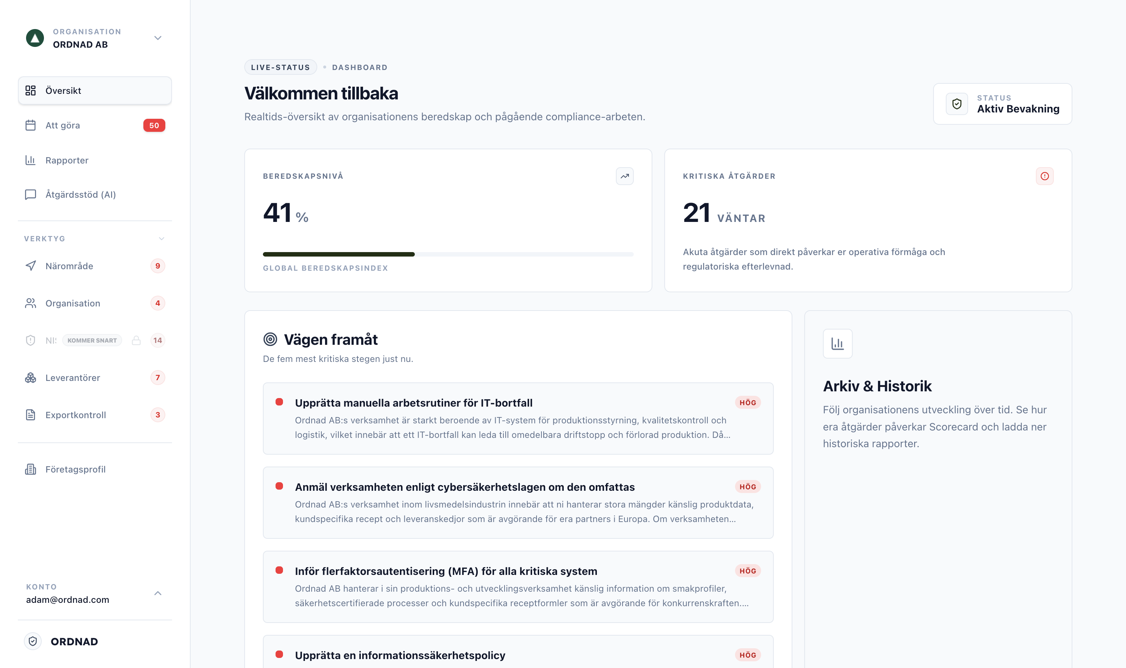Click the ORDNAD shield logo icon at bottom
Viewport: 1126px width, 668px height.
(x=33, y=642)
